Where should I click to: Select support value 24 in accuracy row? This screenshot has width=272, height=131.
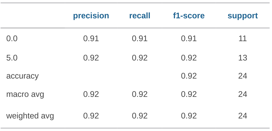242,76
